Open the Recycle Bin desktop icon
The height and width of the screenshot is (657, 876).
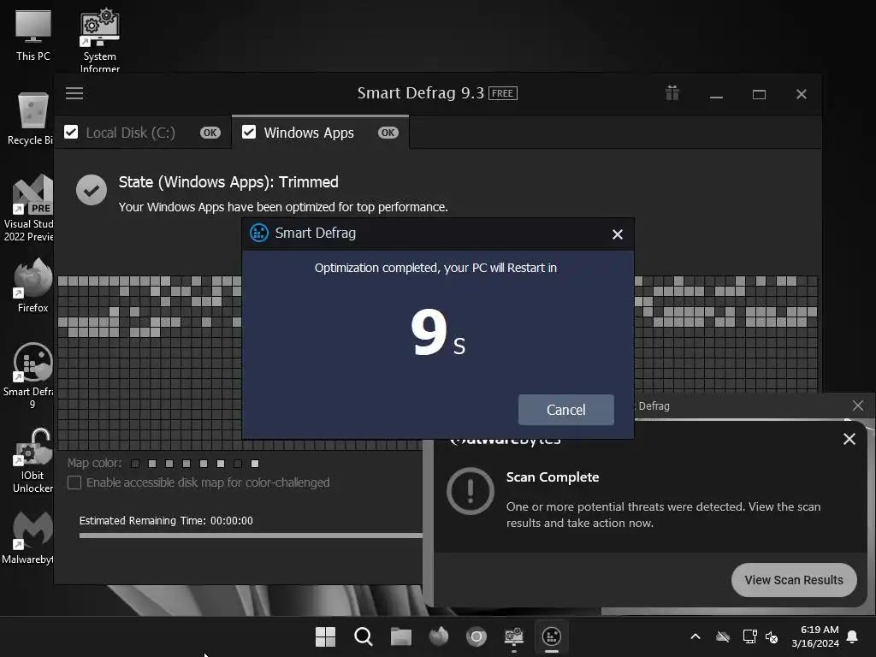point(30,118)
